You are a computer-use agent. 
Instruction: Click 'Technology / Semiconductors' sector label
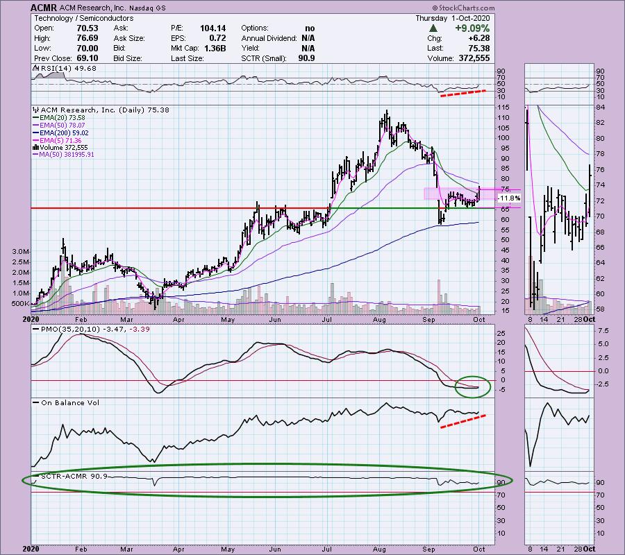click(84, 18)
